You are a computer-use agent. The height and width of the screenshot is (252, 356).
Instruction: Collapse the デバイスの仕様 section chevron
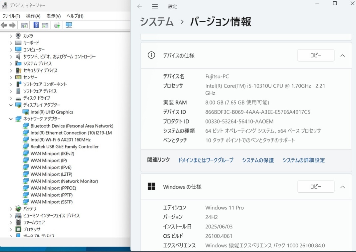(343, 55)
